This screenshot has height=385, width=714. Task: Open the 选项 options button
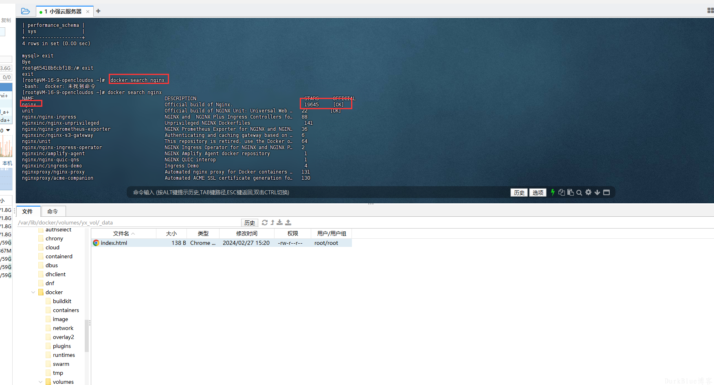click(538, 193)
